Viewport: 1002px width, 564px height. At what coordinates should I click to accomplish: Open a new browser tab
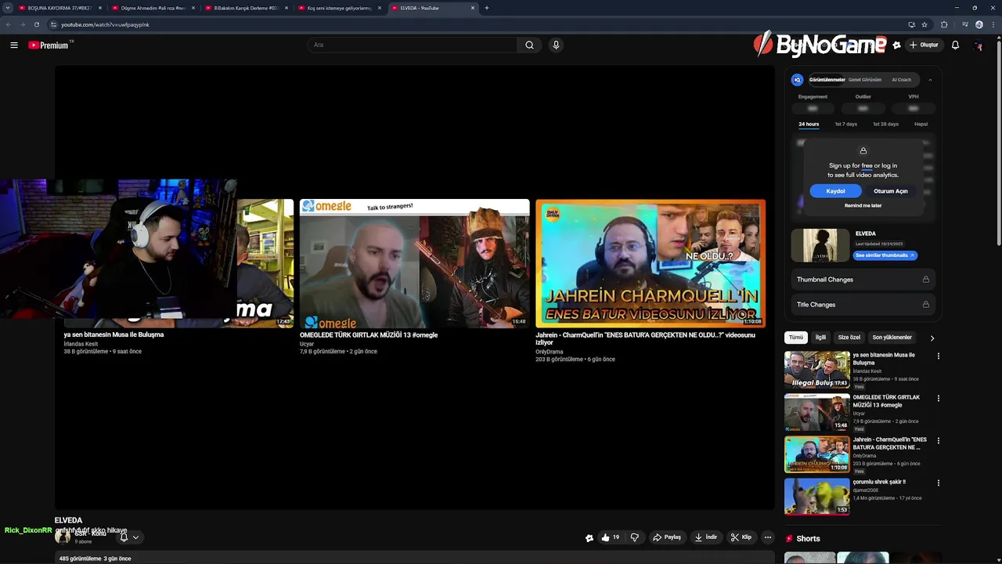(x=487, y=8)
